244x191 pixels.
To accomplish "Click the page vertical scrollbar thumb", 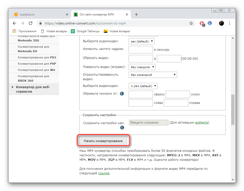I will 233,110.
